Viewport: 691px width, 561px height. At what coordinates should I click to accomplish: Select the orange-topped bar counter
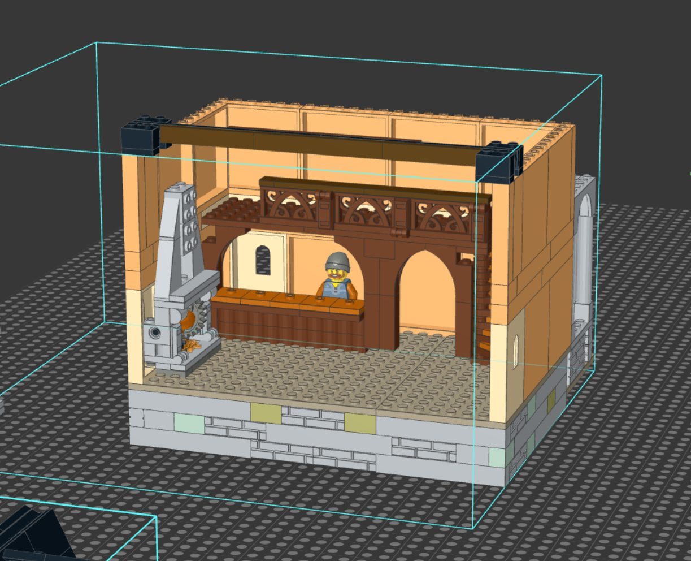tap(289, 319)
